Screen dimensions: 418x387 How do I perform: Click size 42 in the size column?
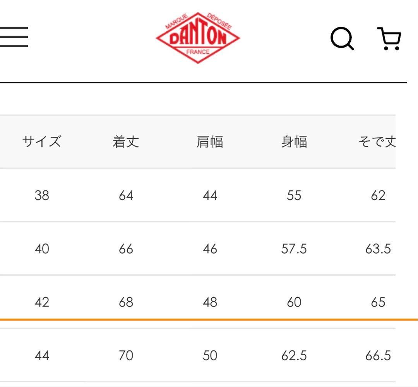tap(42, 302)
